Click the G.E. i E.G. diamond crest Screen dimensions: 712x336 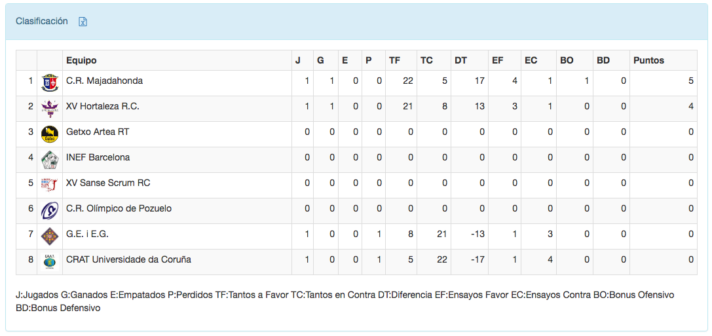click(49, 236)
